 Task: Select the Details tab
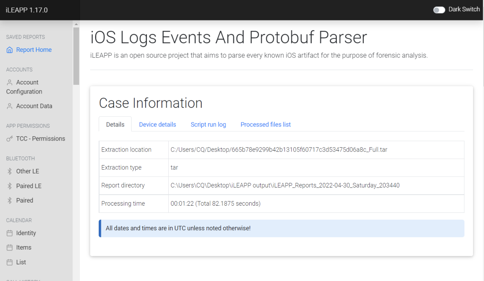pyautogui.click(x=115, y=124)
